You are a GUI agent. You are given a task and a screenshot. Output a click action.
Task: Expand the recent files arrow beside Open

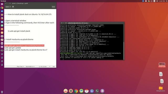point(10,7)
